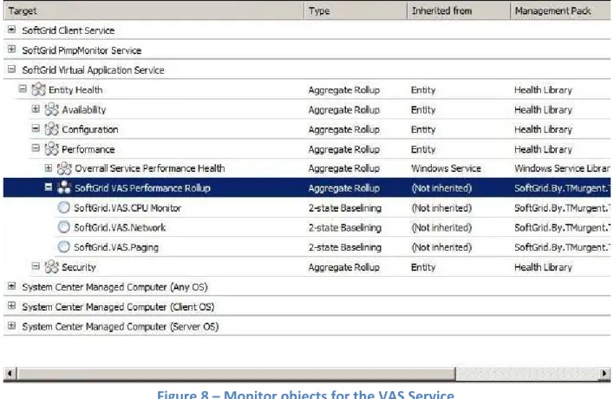Click (Not inherited) in the highlighted Rollup row
Image resolution: width=614 pixels, height=399 pixels.
pos(441,188)
